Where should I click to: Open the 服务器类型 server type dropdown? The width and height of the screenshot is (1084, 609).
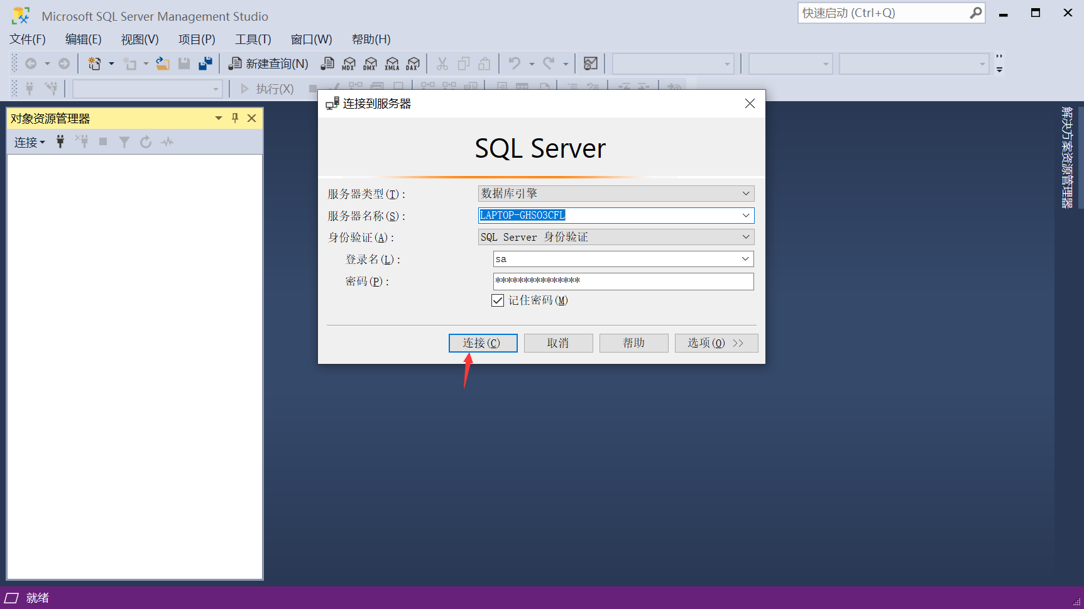pos(746,193)
